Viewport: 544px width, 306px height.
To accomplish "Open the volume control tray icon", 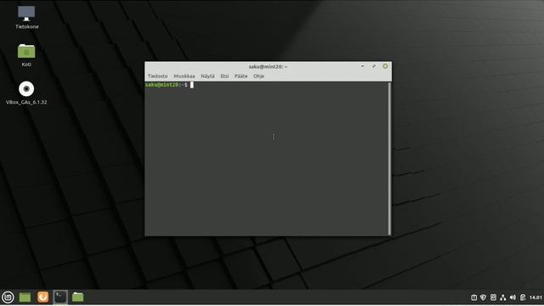I will tap(513, 297).
